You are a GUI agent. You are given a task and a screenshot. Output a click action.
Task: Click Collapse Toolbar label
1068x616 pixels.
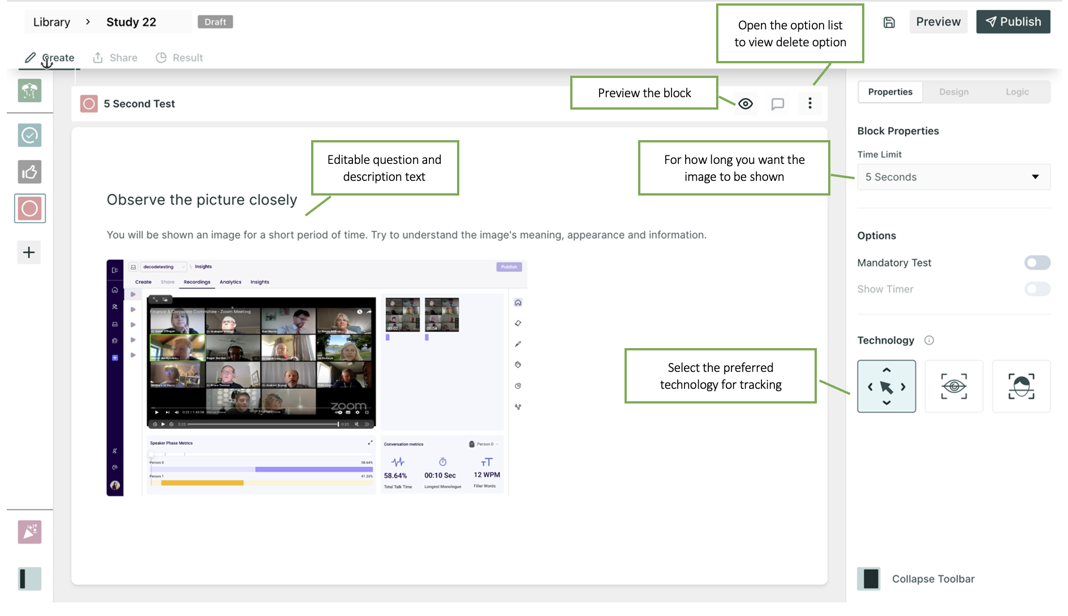click(933, 579)
